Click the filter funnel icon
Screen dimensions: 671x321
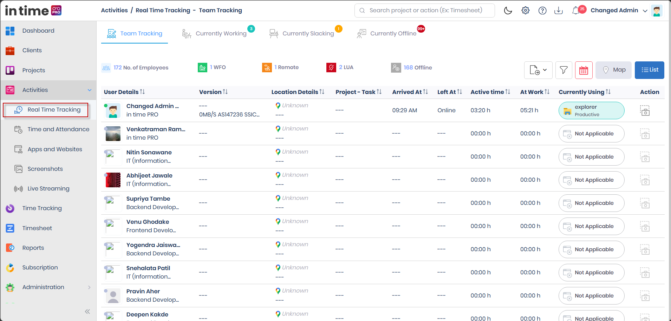[564, 70]
